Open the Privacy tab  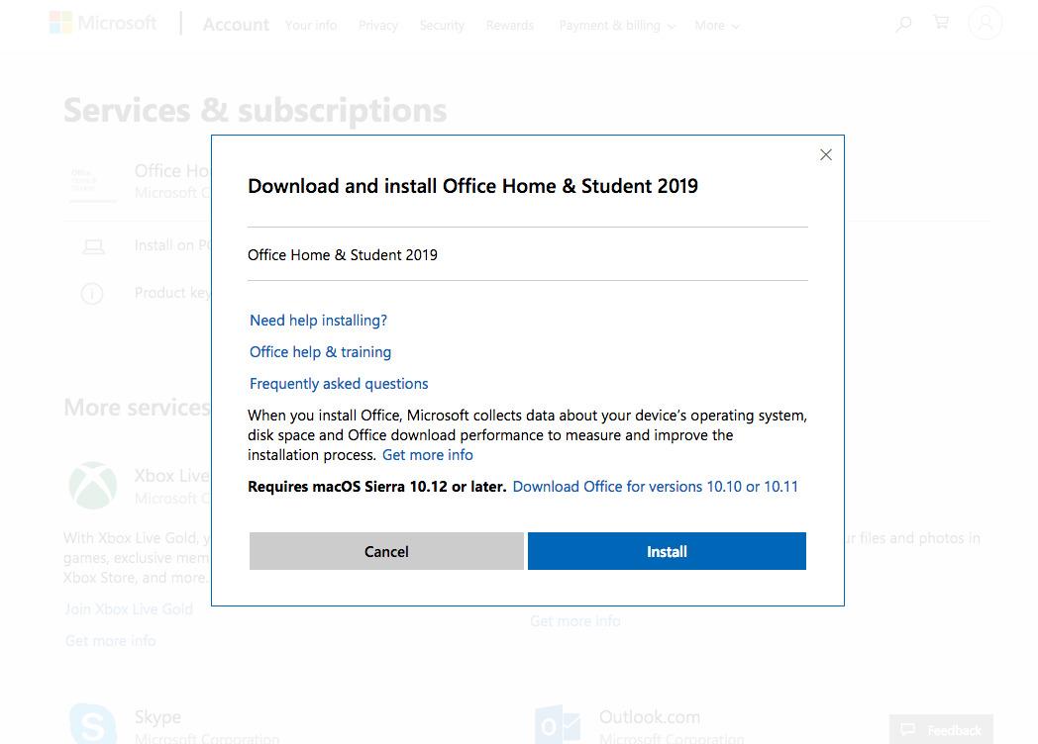pos(378,25)
